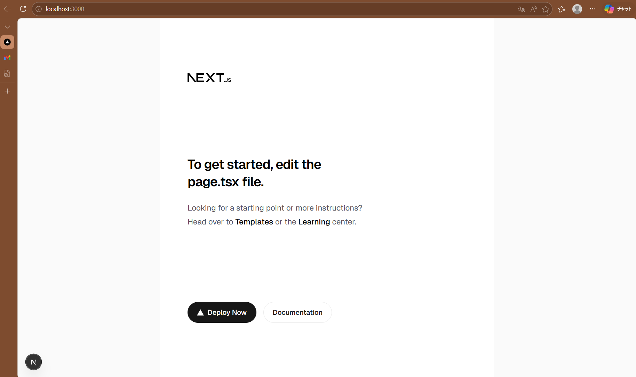Click the browser back arrow button

tap(7, 9)
